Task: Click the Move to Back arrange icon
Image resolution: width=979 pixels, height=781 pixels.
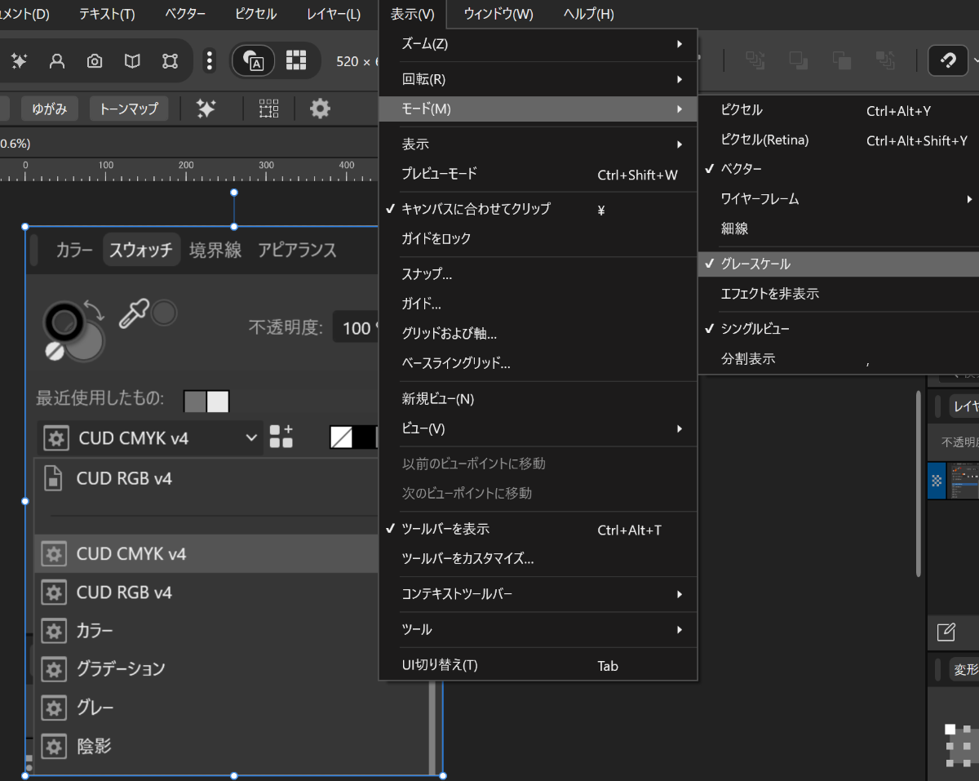Action: click(x=755, y=60)
